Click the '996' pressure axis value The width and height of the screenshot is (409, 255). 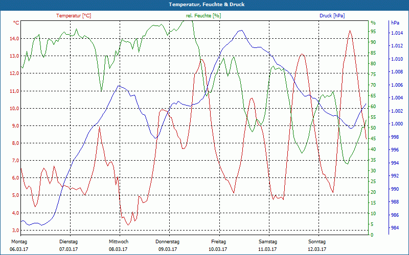[395, 150]
